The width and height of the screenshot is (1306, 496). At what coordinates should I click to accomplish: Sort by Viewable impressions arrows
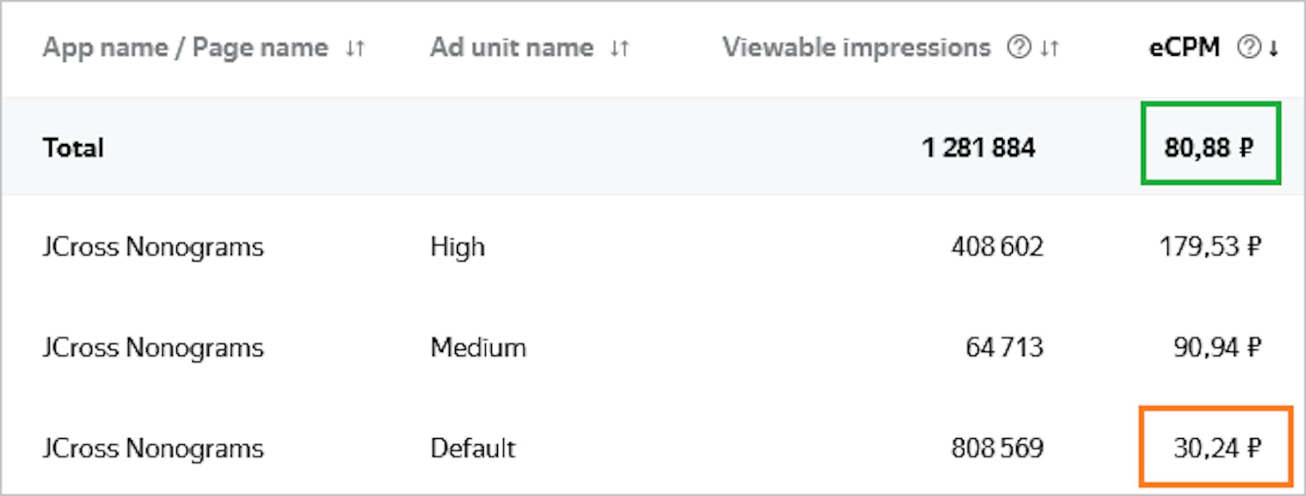click(1050, 48)
